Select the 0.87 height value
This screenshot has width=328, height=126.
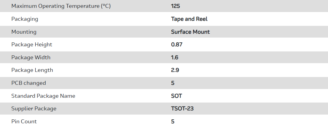coord(177,45)
